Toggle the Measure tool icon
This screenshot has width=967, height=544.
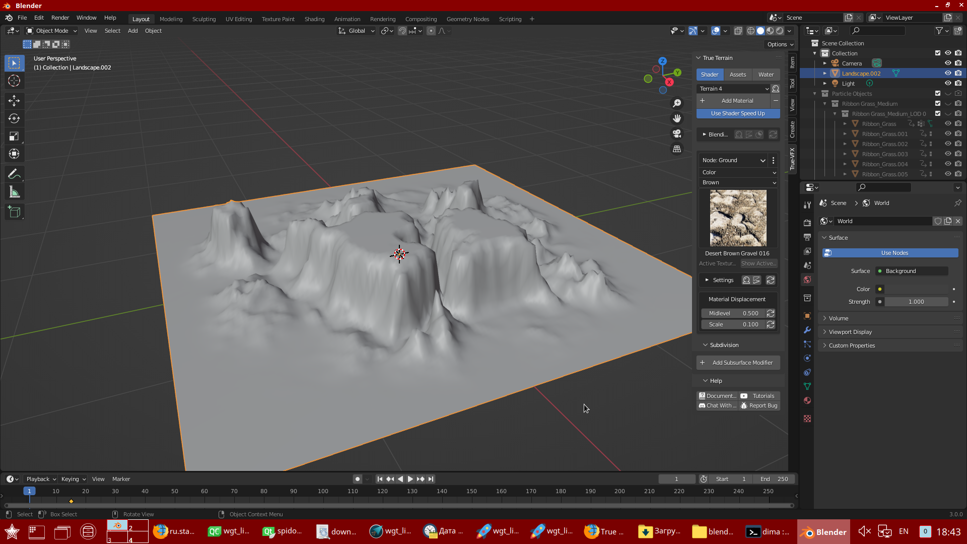pos(15,192)
